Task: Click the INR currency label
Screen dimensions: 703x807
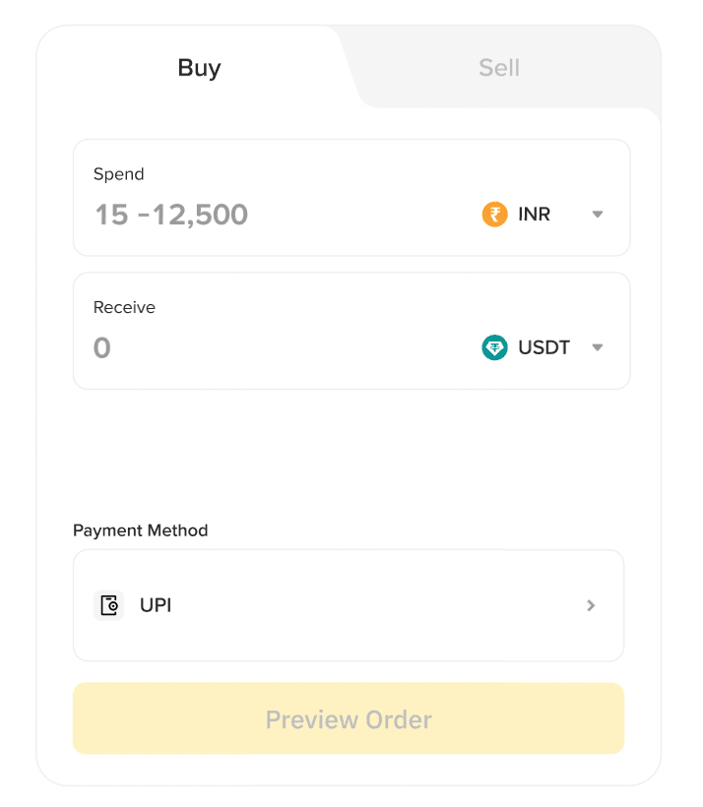Action: [534, 215]
